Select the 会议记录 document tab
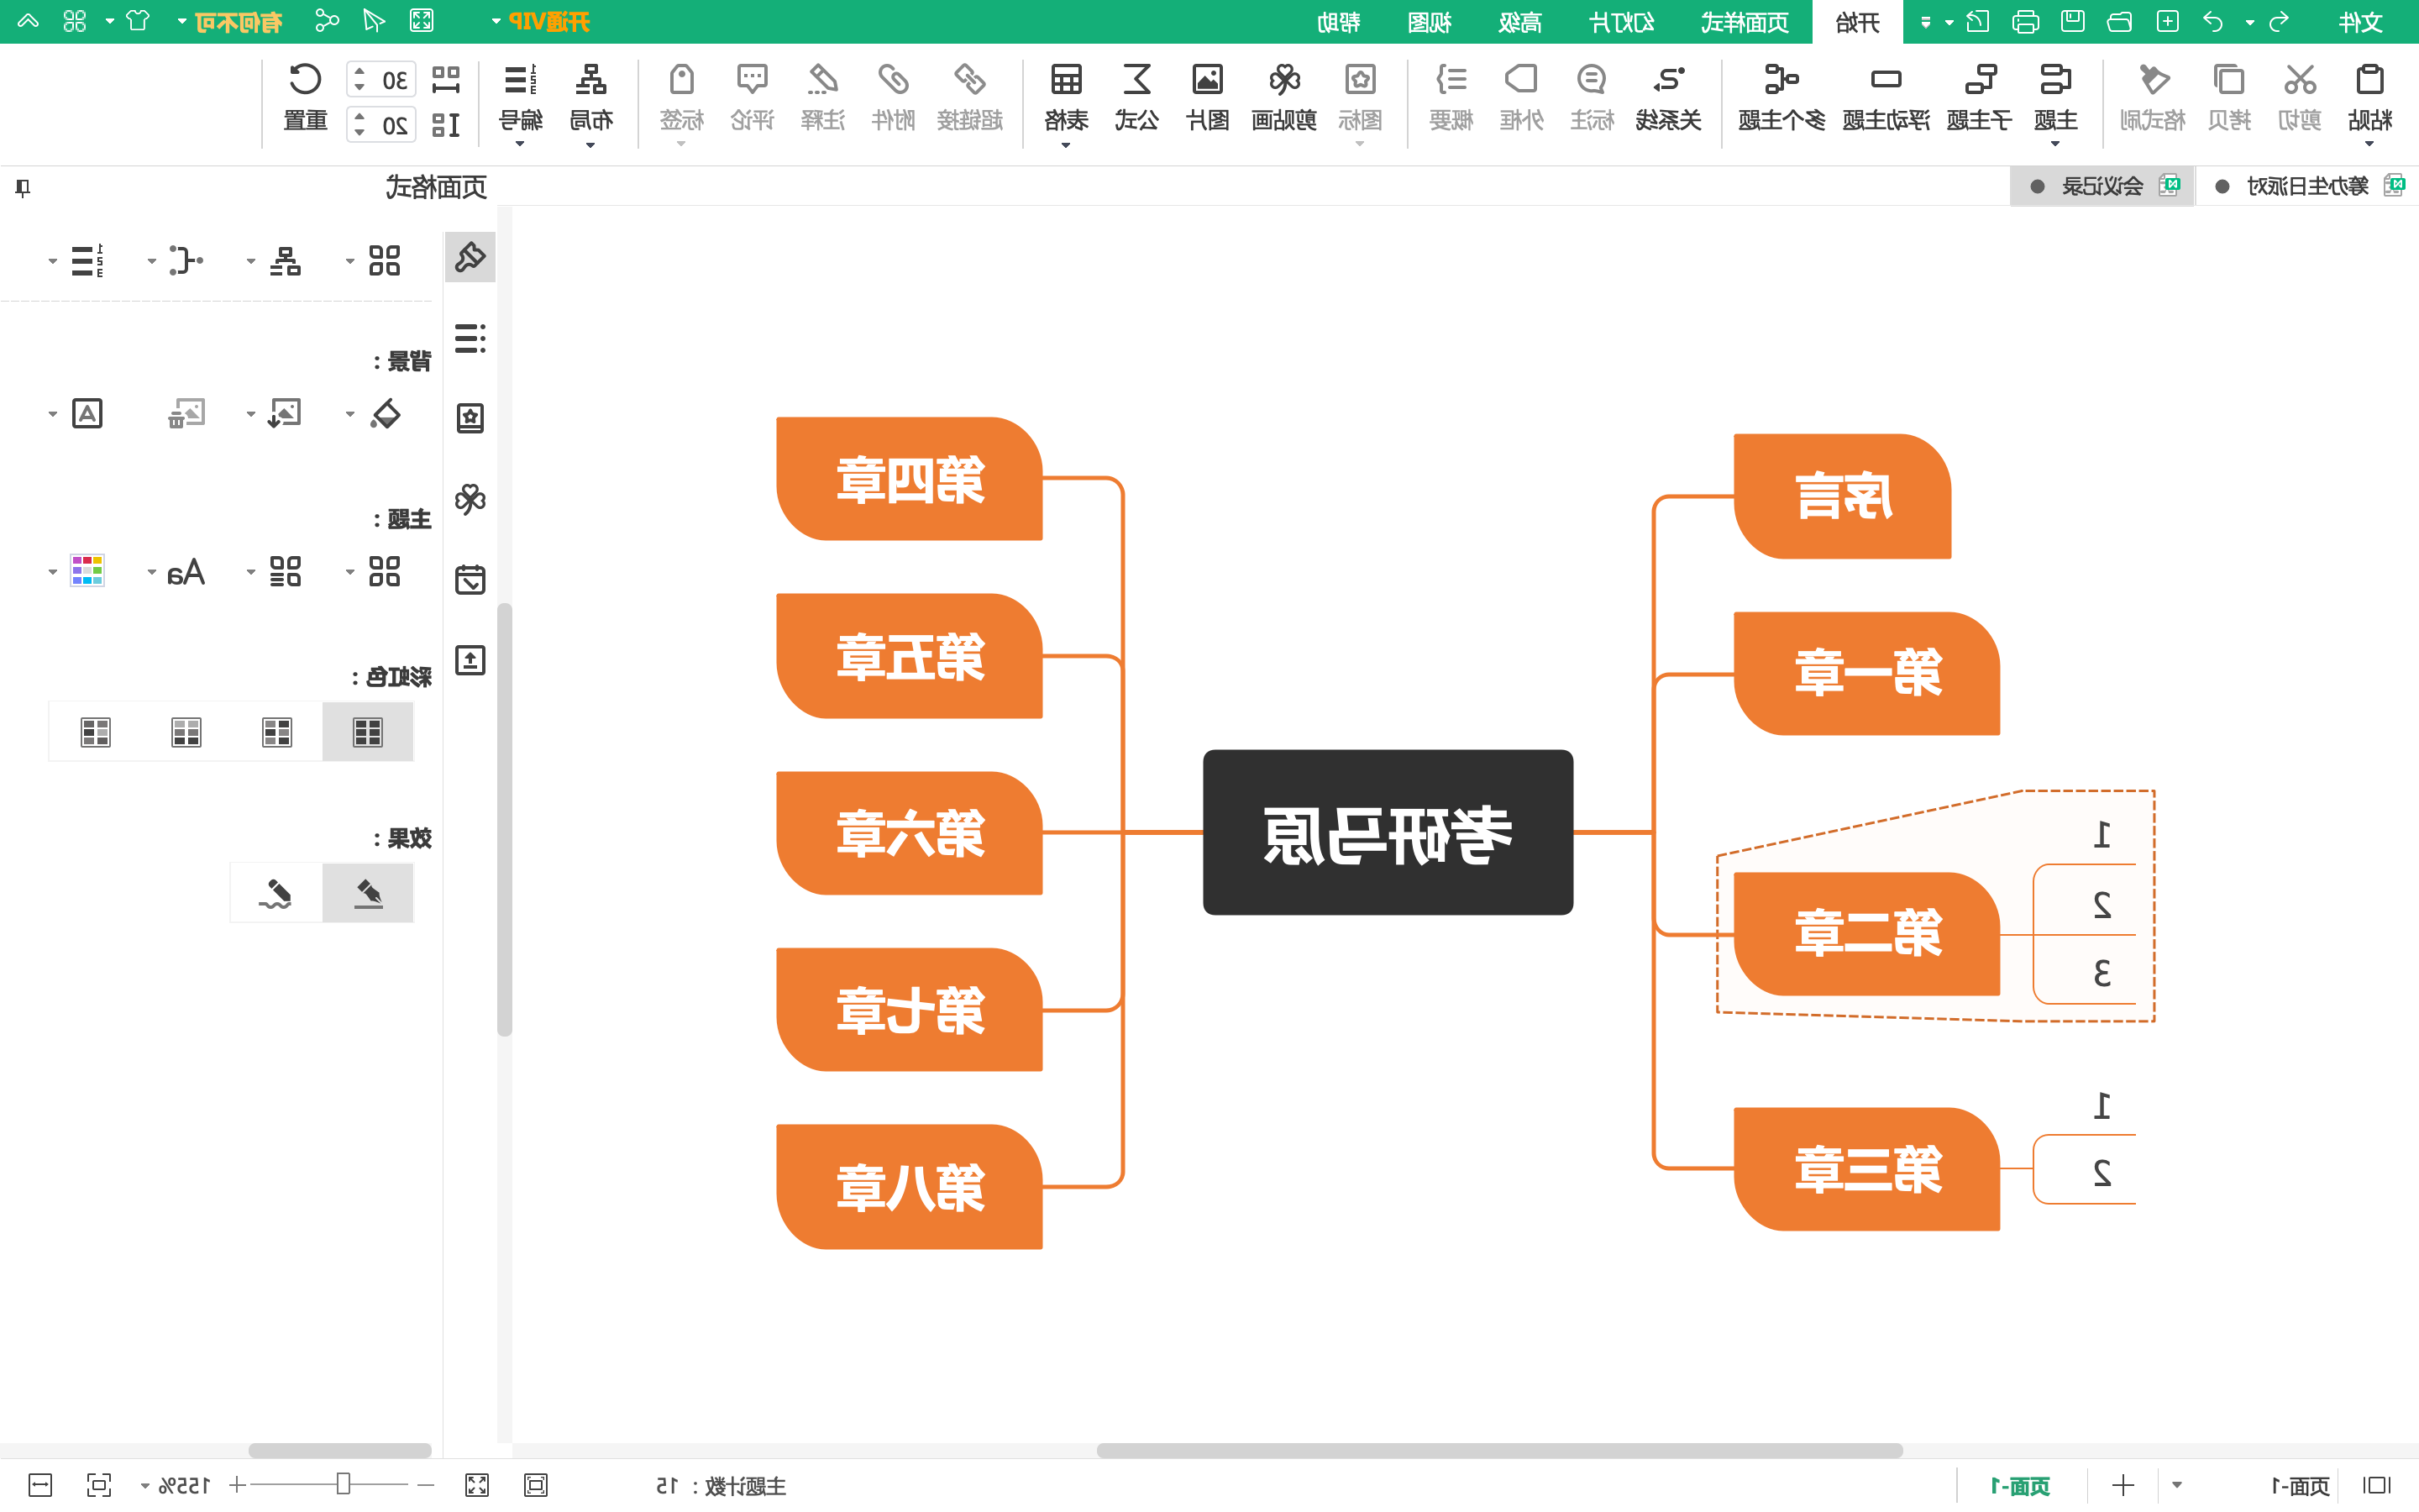Screen dimensions: 2419x1512 pos(2102,186)
